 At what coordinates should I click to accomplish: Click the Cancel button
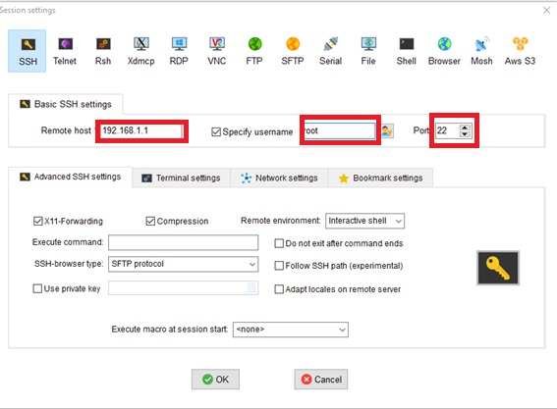point(321,380)
